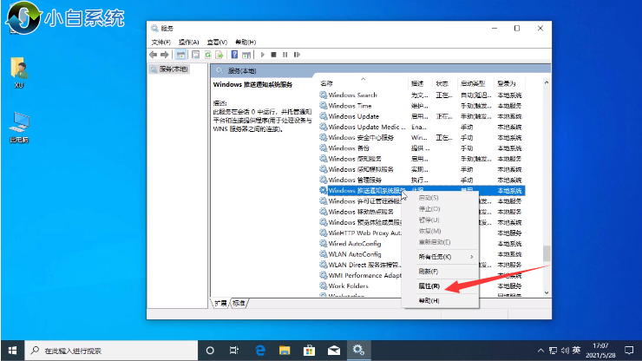Click the taskbar search input box
Image resolution: width=642 pixels, height=361 pixels.
pyautogui.click(x=104, y=351)
